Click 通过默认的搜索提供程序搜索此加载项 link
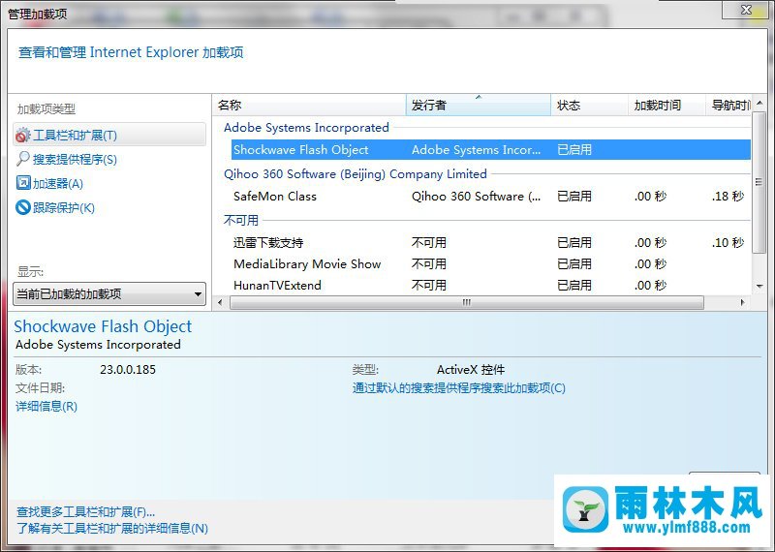Viewport: 775px width, 552px height. click(458, 388)
